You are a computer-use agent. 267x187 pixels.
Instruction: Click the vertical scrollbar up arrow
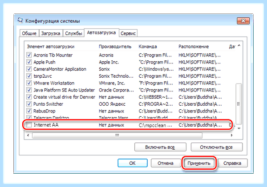(x=239, y=45)
